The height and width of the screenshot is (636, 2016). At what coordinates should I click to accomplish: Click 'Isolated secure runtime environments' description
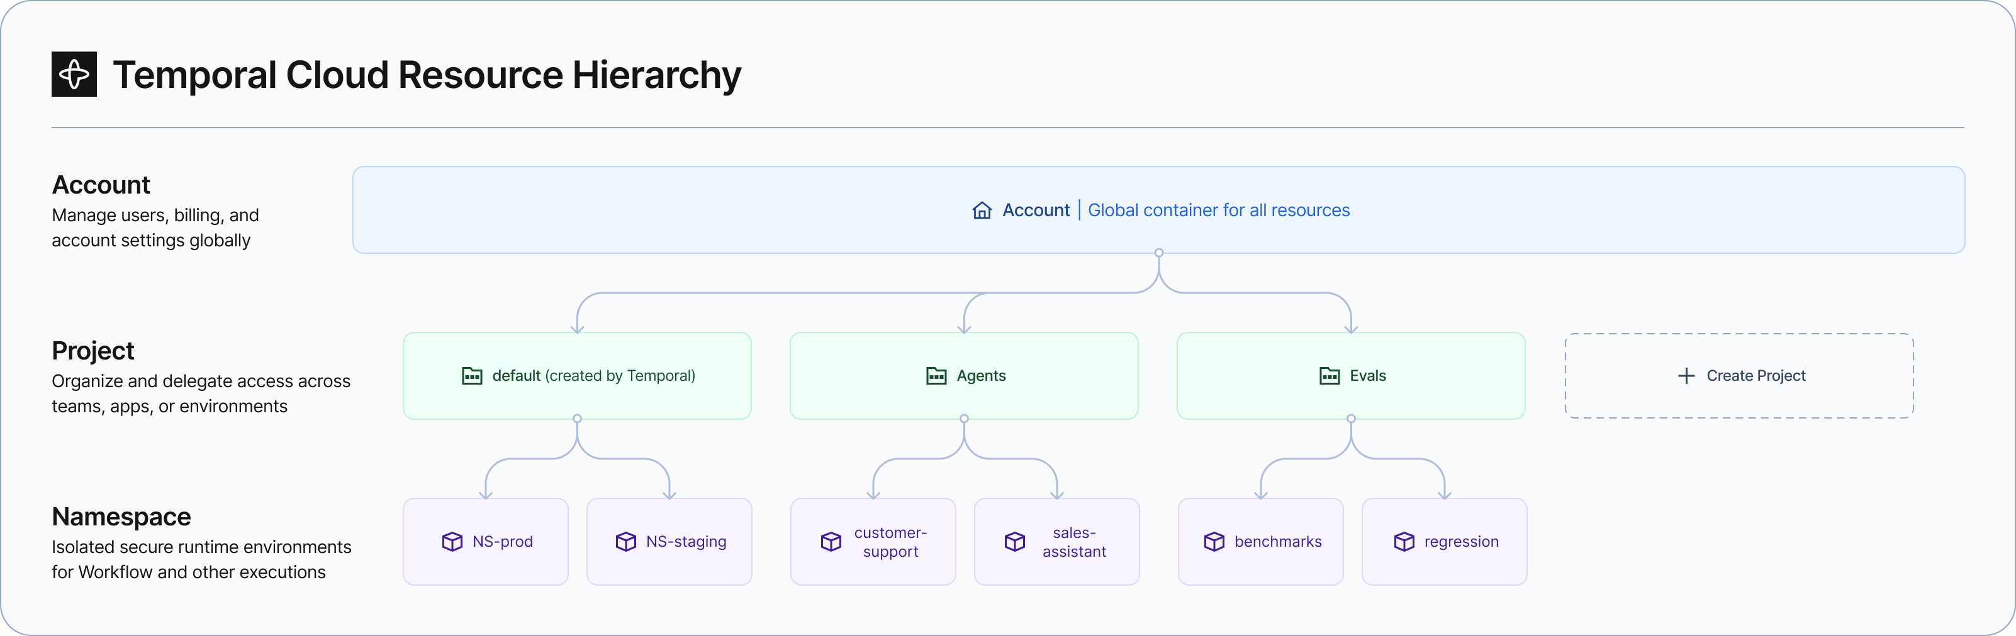(202, 547)
